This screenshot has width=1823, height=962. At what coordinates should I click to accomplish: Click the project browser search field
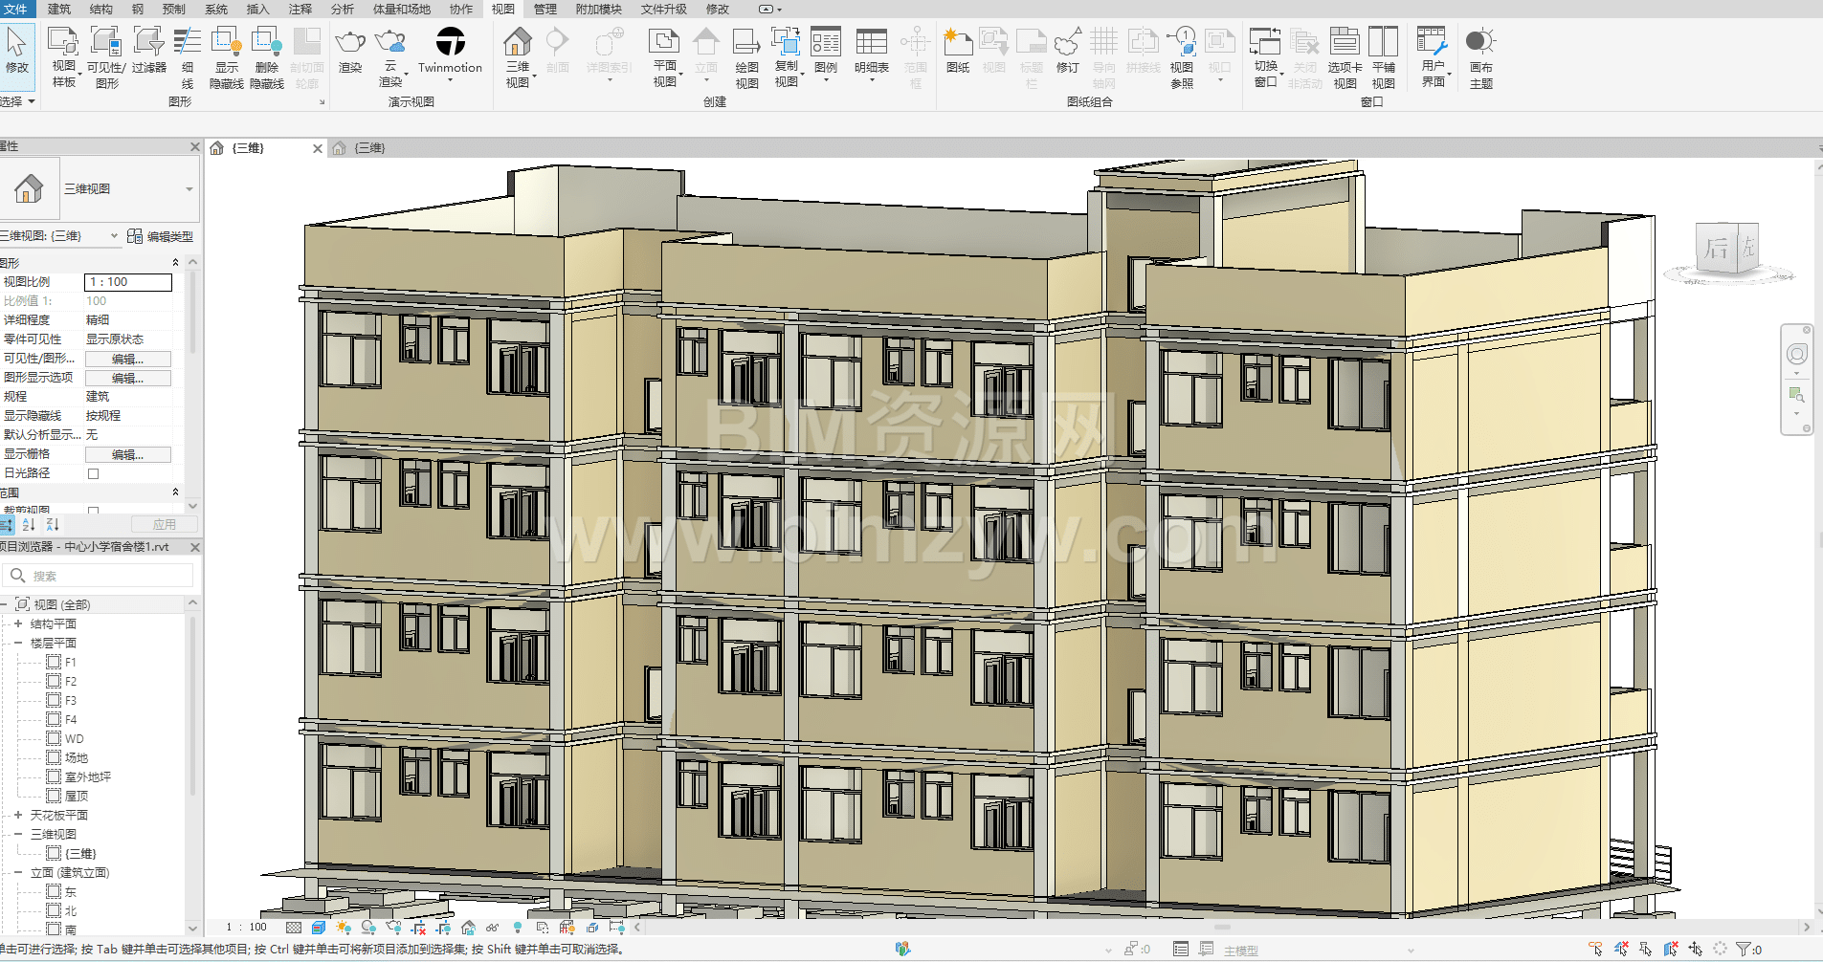pos(105,576)
